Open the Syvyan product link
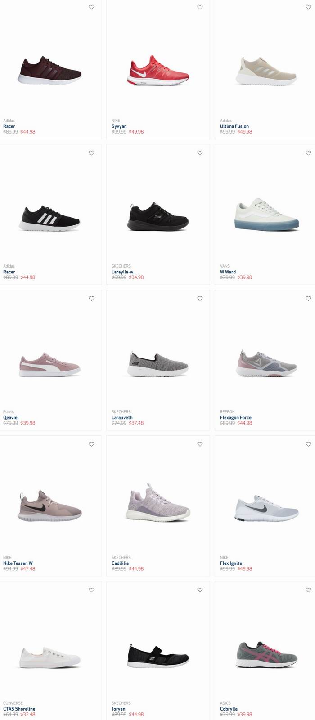The image size is (315, 720). pos(119,126)
